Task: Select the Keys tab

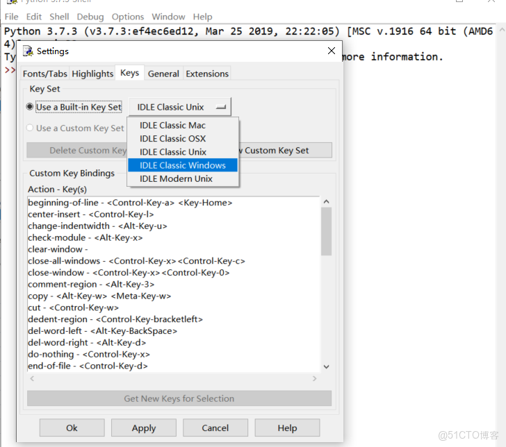Action: pos(129,73)
